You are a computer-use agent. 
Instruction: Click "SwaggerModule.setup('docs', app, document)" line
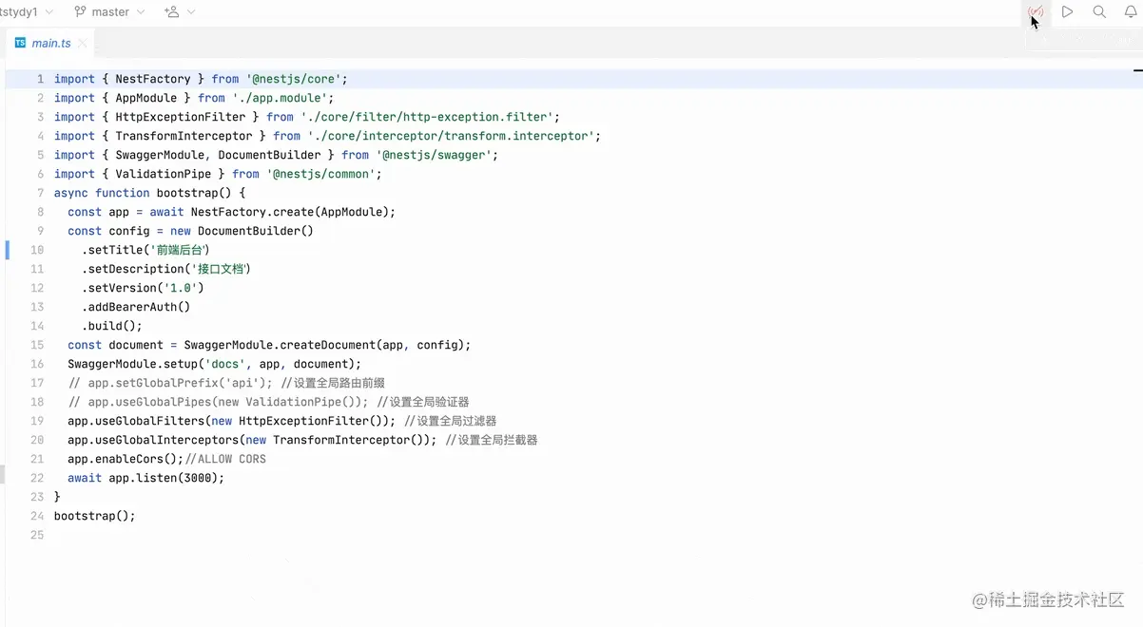pyautogui.click(x=214, y=364)
